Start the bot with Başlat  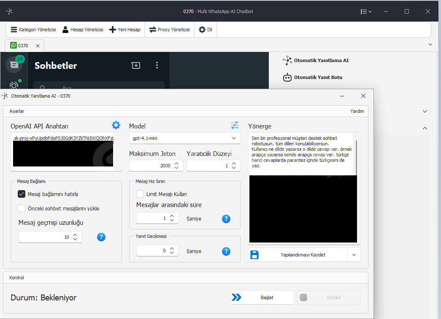click(x=262, y=297)
